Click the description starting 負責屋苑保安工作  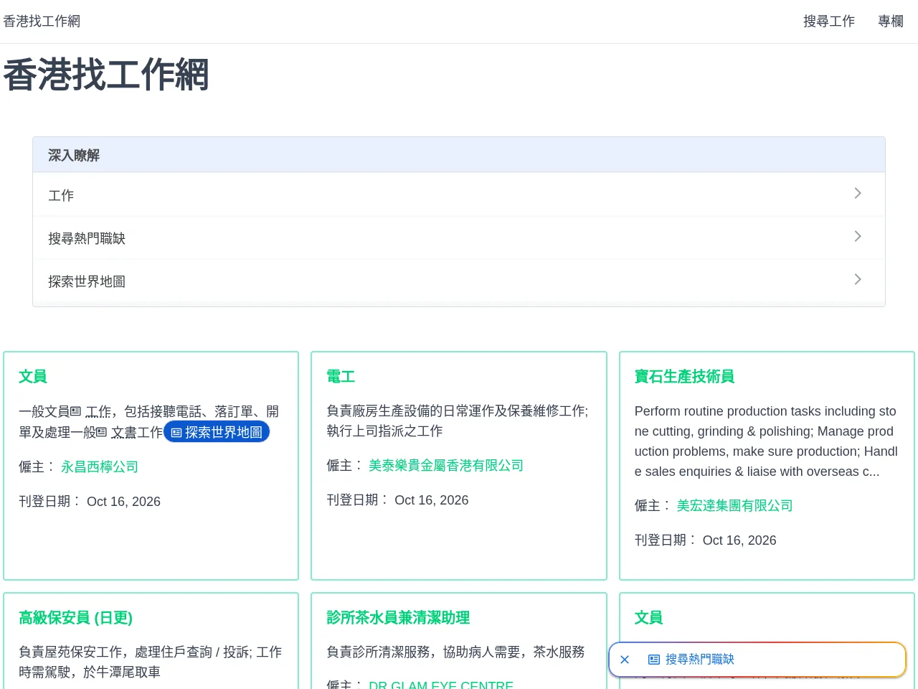point(151,662)
